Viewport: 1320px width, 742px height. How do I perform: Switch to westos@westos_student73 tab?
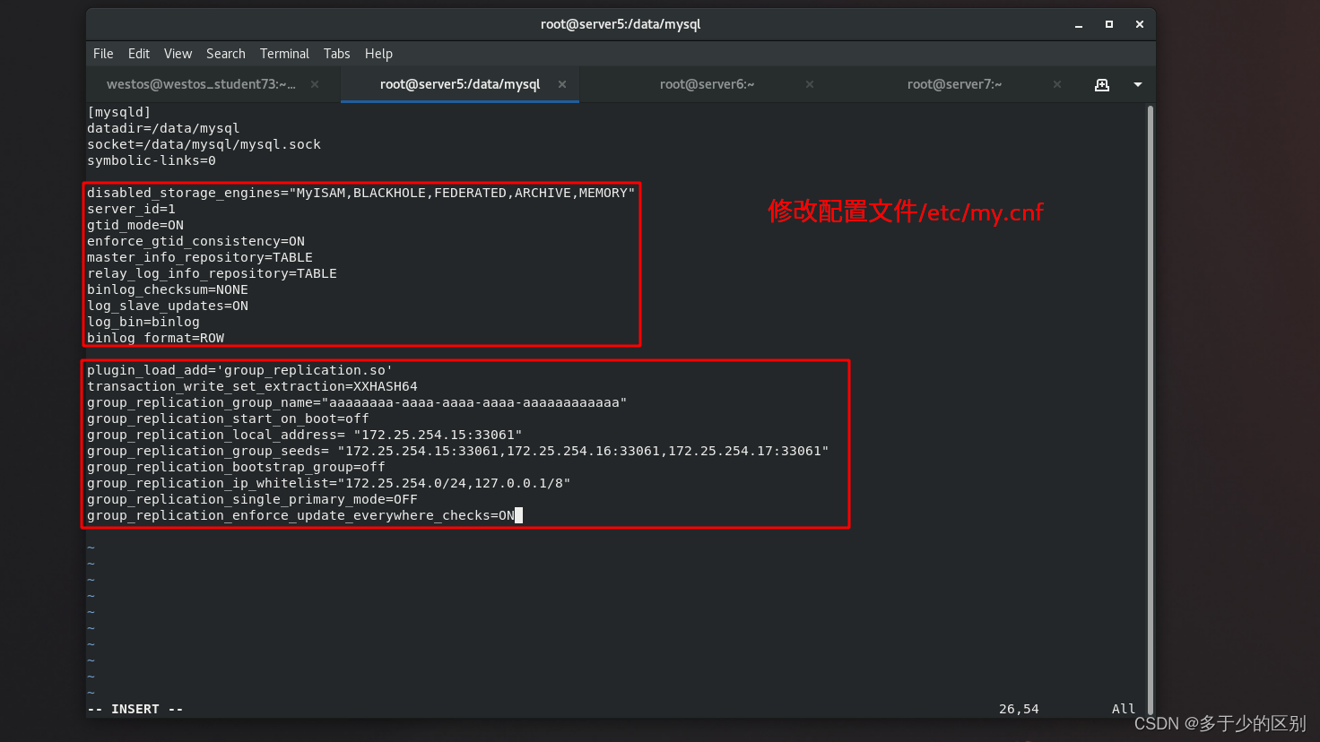point(201,84)
